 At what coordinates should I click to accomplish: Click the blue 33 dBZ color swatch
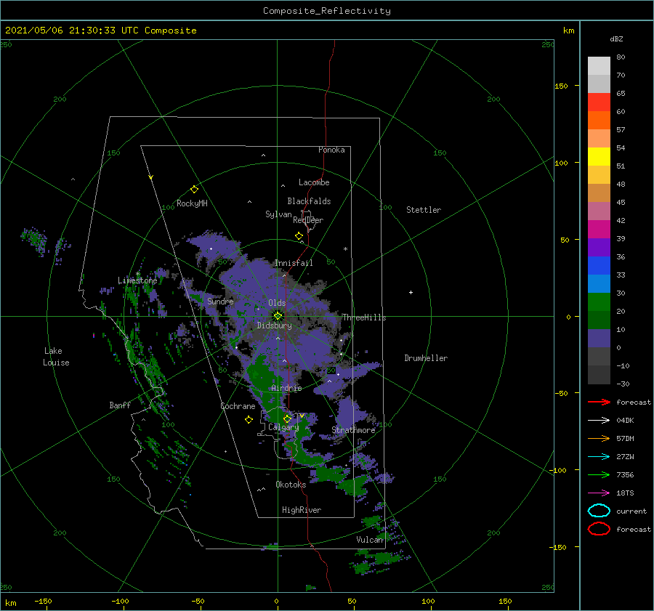(x=599, y=266)
